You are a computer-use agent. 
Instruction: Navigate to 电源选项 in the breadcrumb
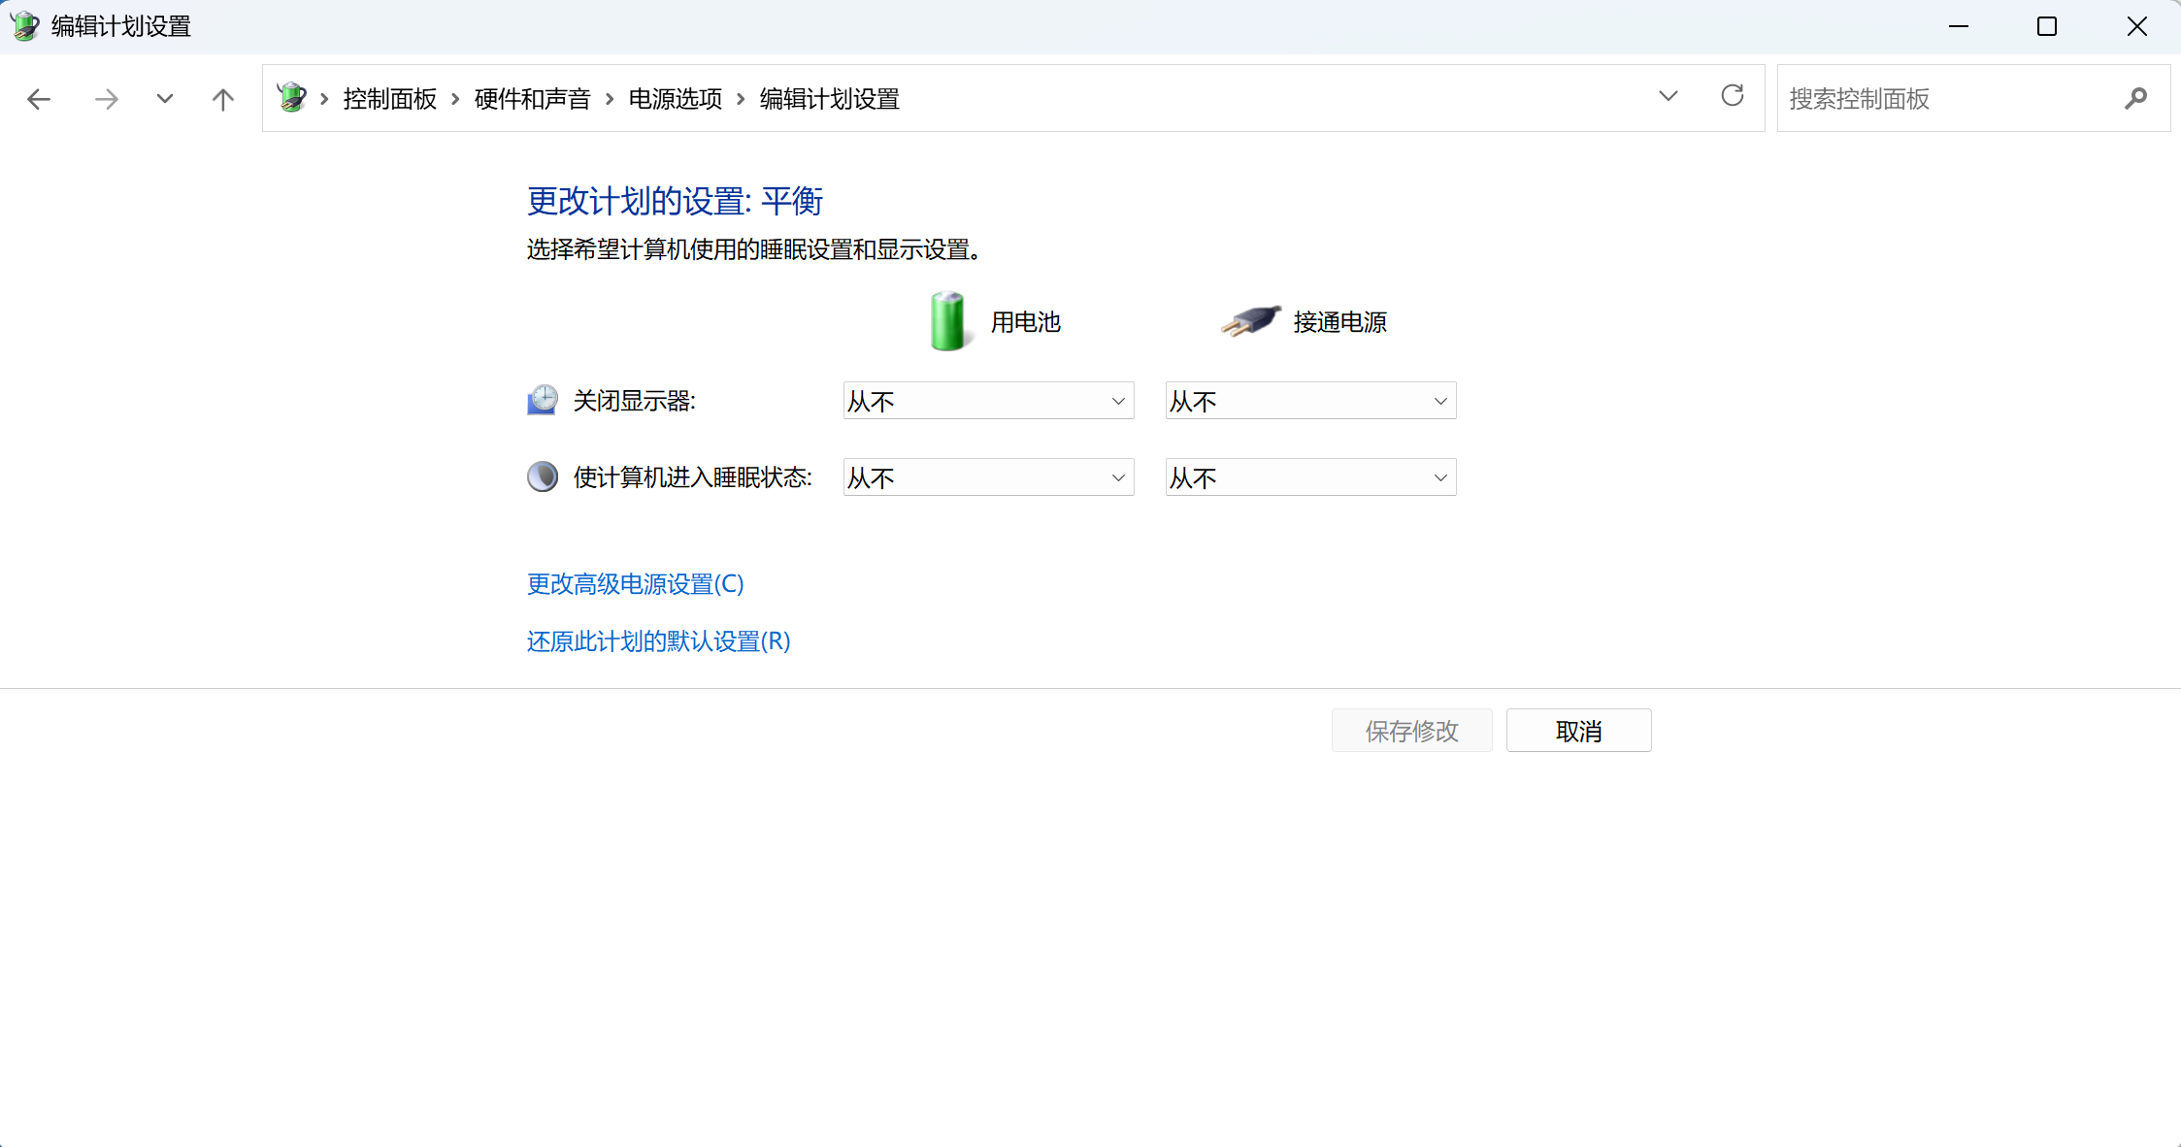click(675, 98)
